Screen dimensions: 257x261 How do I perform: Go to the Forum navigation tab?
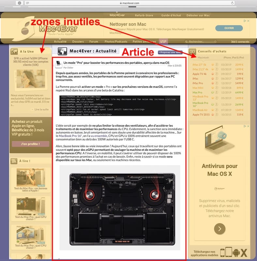pos(94,41)
